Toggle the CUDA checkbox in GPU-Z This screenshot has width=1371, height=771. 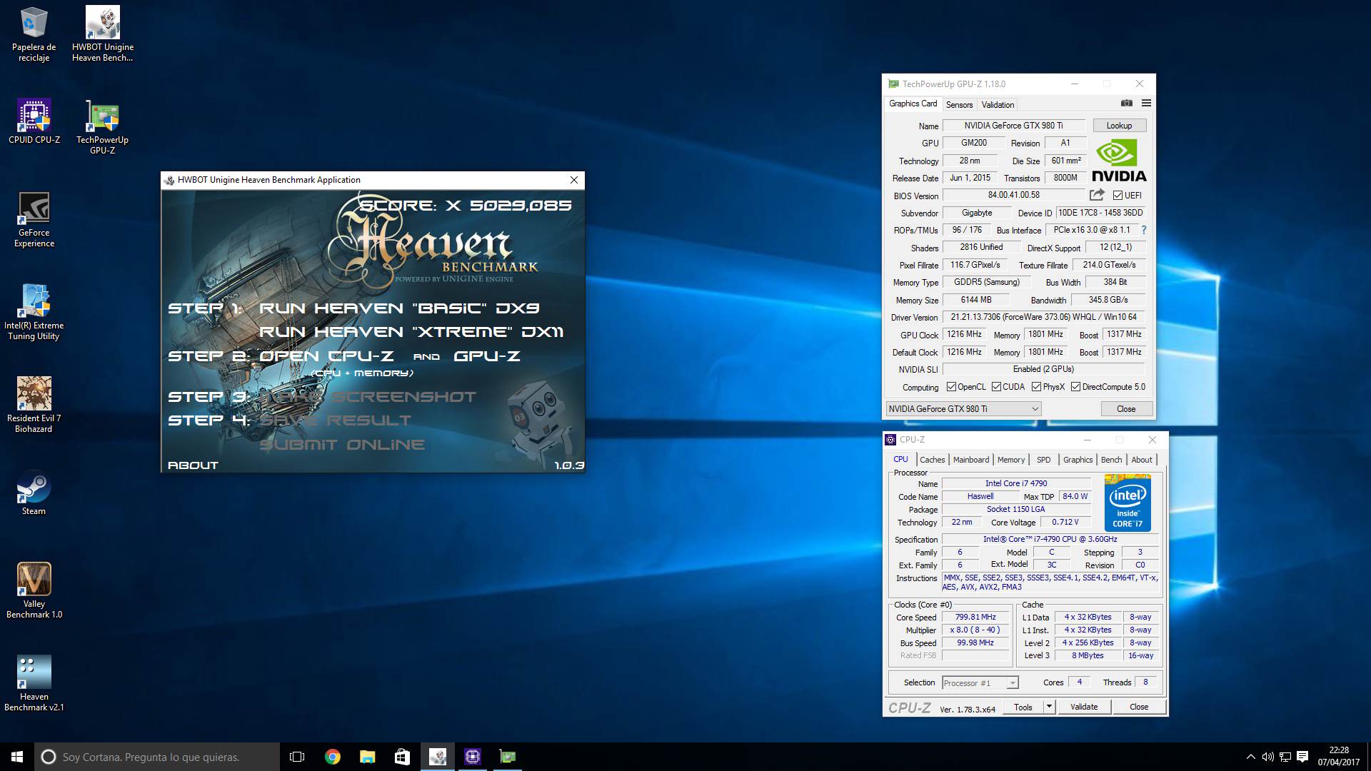pyautogui.click(x=996, y=387)
